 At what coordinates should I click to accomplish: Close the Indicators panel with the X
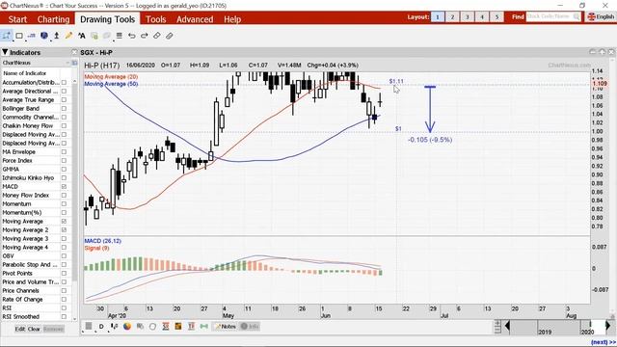click(x=74, y=52)
